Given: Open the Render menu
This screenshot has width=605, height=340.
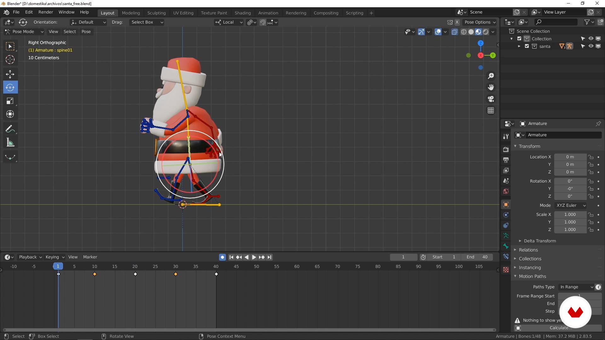Looking at the screenshot, I should click(x=46, y=12).
